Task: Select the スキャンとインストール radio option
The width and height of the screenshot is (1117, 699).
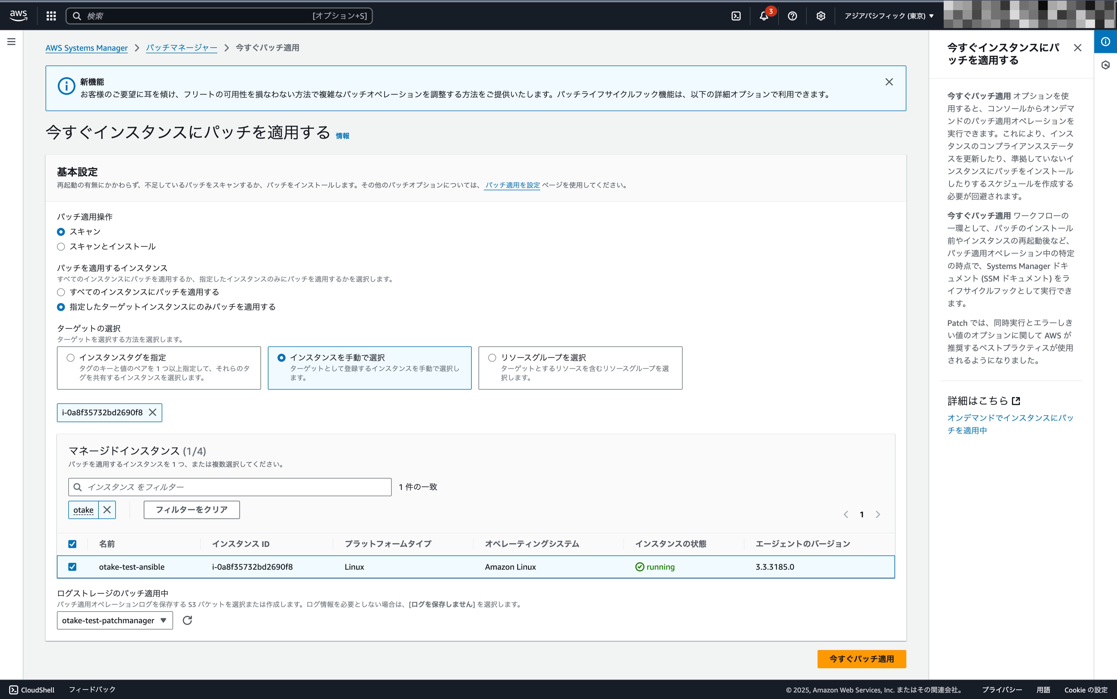Action: [61, 247]
